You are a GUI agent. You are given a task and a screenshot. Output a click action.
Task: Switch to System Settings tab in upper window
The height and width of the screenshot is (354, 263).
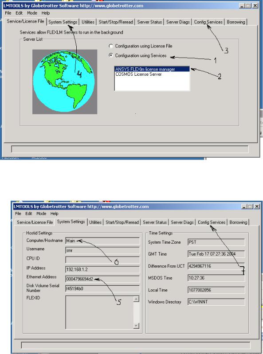(63, 22)
